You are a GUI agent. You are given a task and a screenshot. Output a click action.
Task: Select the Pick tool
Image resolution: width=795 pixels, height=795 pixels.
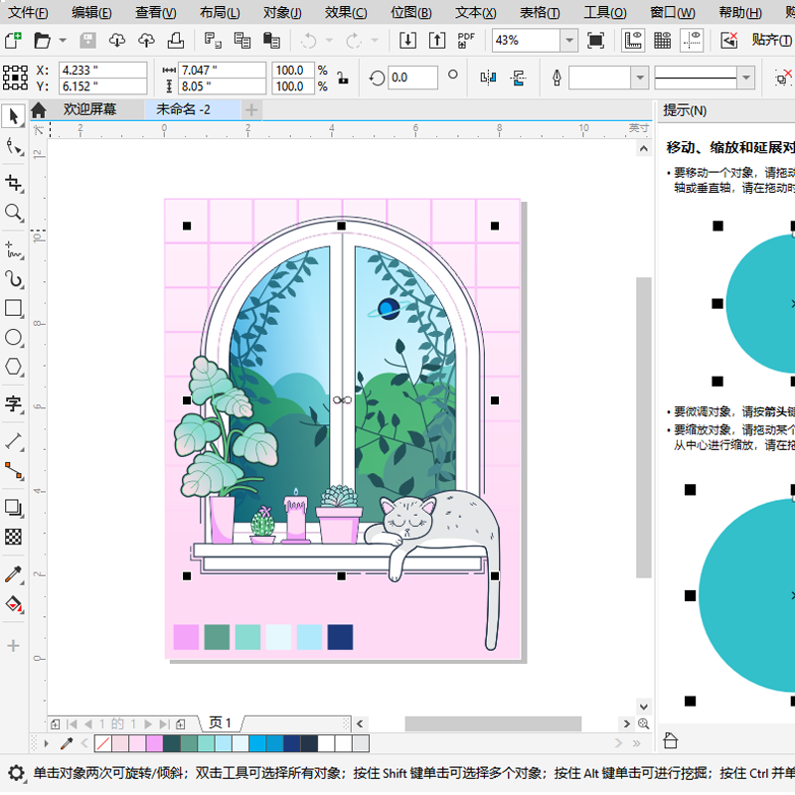14,117
